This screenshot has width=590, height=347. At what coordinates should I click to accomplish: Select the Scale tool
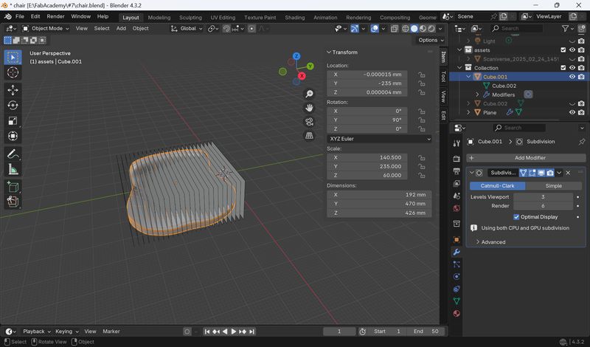pos(13,121)
